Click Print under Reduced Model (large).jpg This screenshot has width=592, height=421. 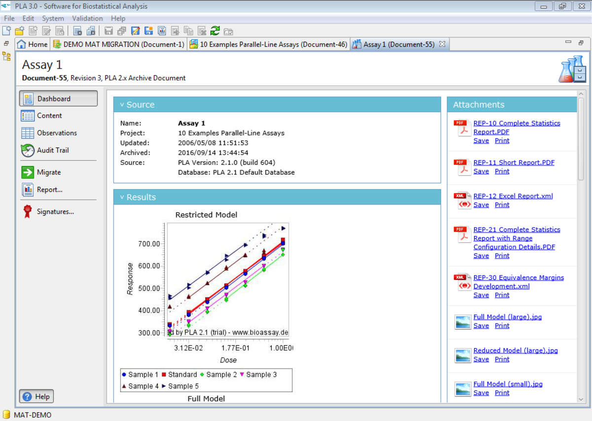tap(502, 359)
